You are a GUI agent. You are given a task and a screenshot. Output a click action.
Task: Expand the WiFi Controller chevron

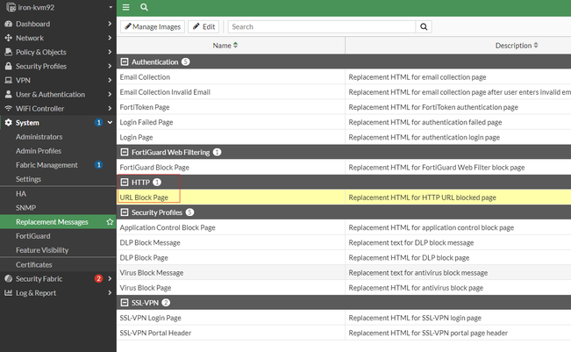[110, 109]
